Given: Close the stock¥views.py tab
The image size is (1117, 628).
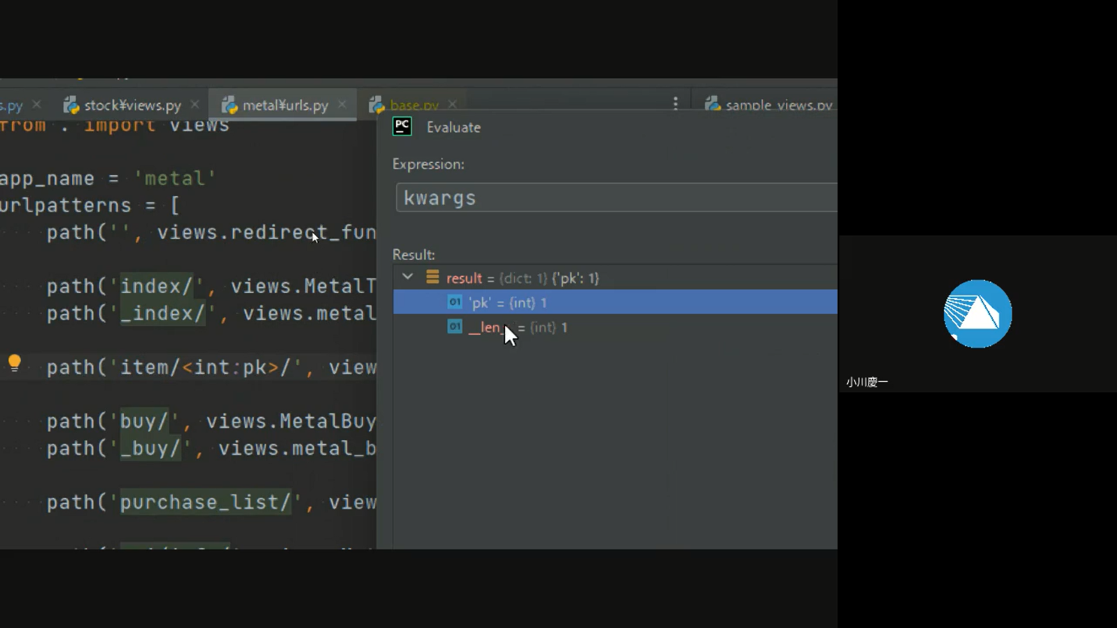Looking at the screenshot, I should tap(195, 104).
